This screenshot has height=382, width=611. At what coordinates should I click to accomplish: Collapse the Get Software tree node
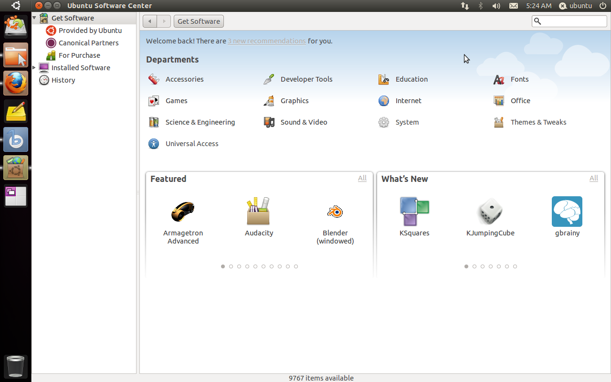click(x=34, y=18)
